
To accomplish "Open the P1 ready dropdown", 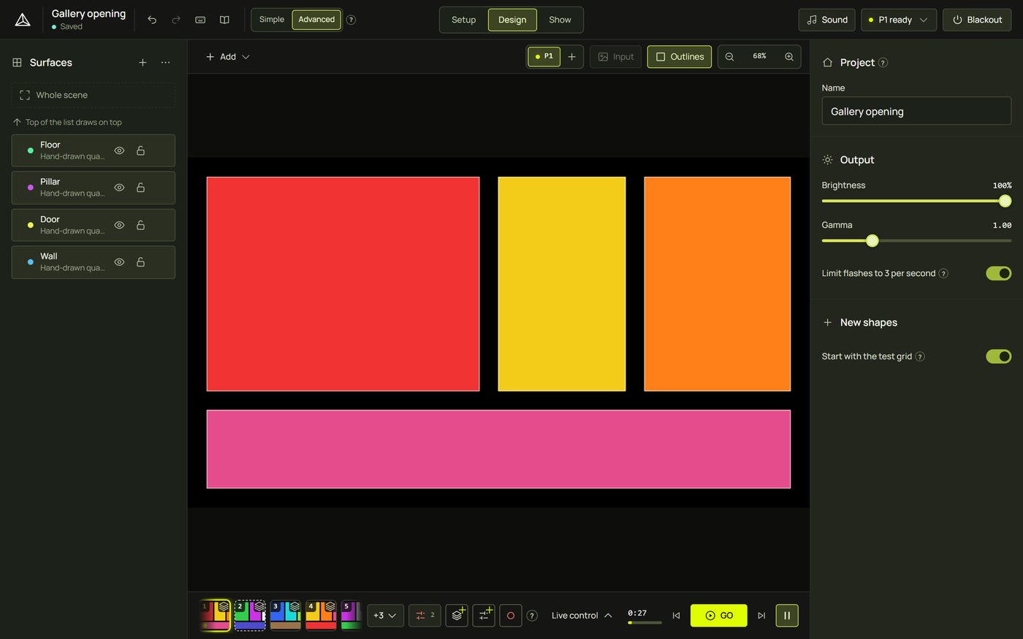I will 899,20.
